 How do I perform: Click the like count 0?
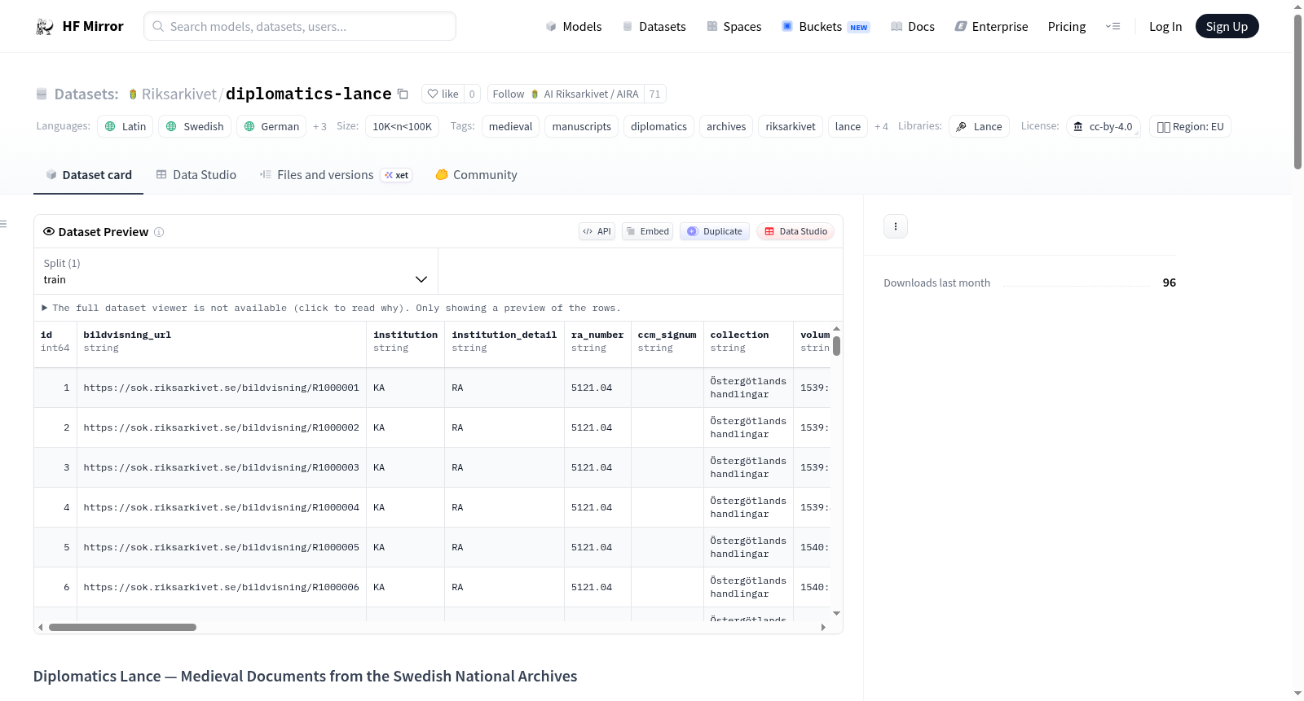(472, 94)
